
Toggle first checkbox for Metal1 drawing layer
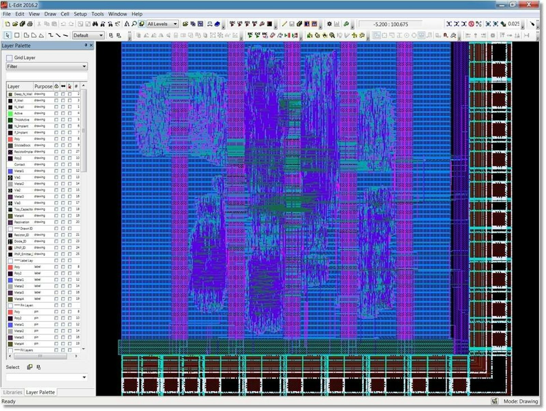point(56,171)
